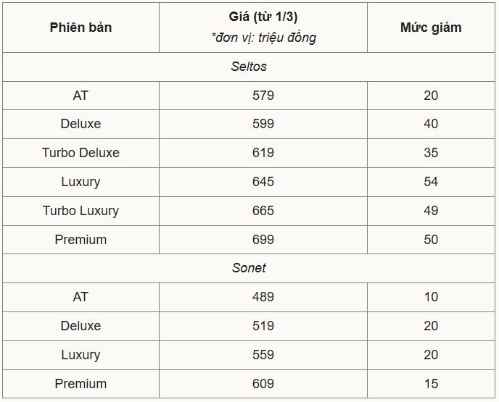Select the price 619 cell

click(263, 153)
